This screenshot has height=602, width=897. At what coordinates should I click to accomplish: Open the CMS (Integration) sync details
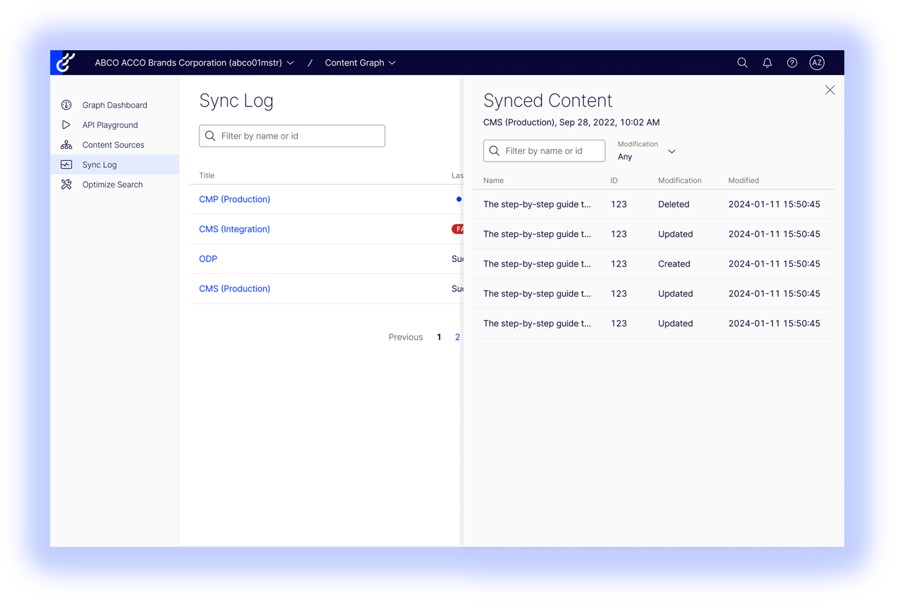pos(234,229)
